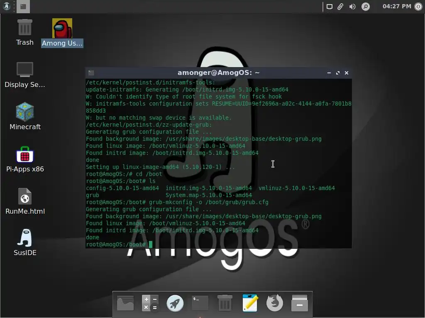Launch Firefox browser from the dock
This screenshot has width=425, height=318.
pos(275,303)
